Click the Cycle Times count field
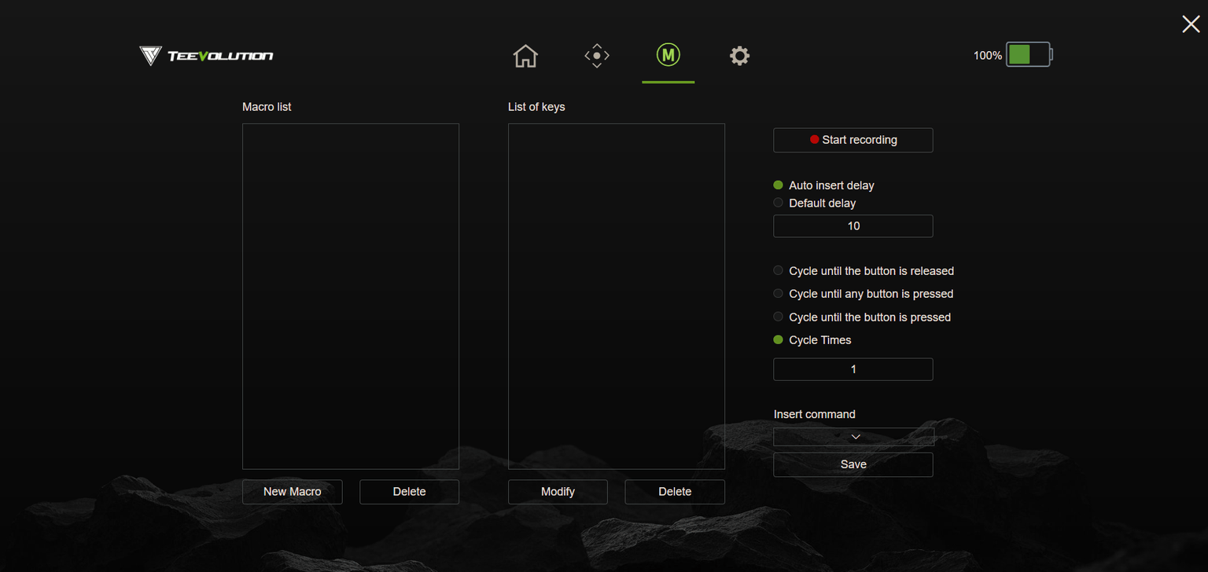Screen dimensions: 1208x572 pyautogui.click(x=853, y=369)
